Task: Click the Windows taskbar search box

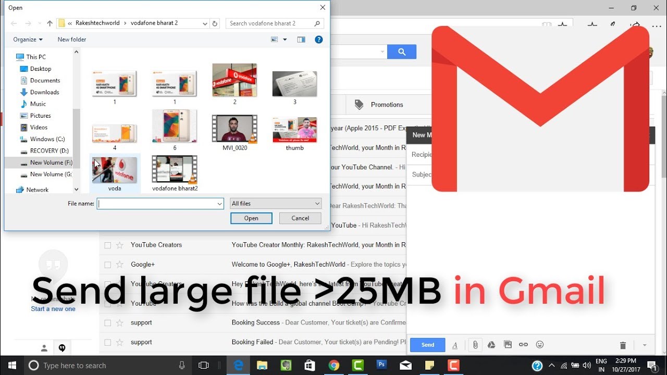Action: coord(108,366)
